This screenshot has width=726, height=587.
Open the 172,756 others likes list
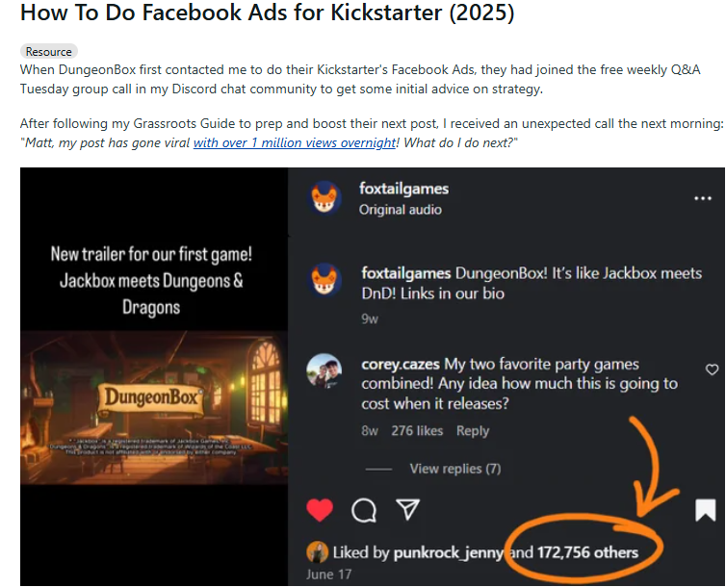587,552
